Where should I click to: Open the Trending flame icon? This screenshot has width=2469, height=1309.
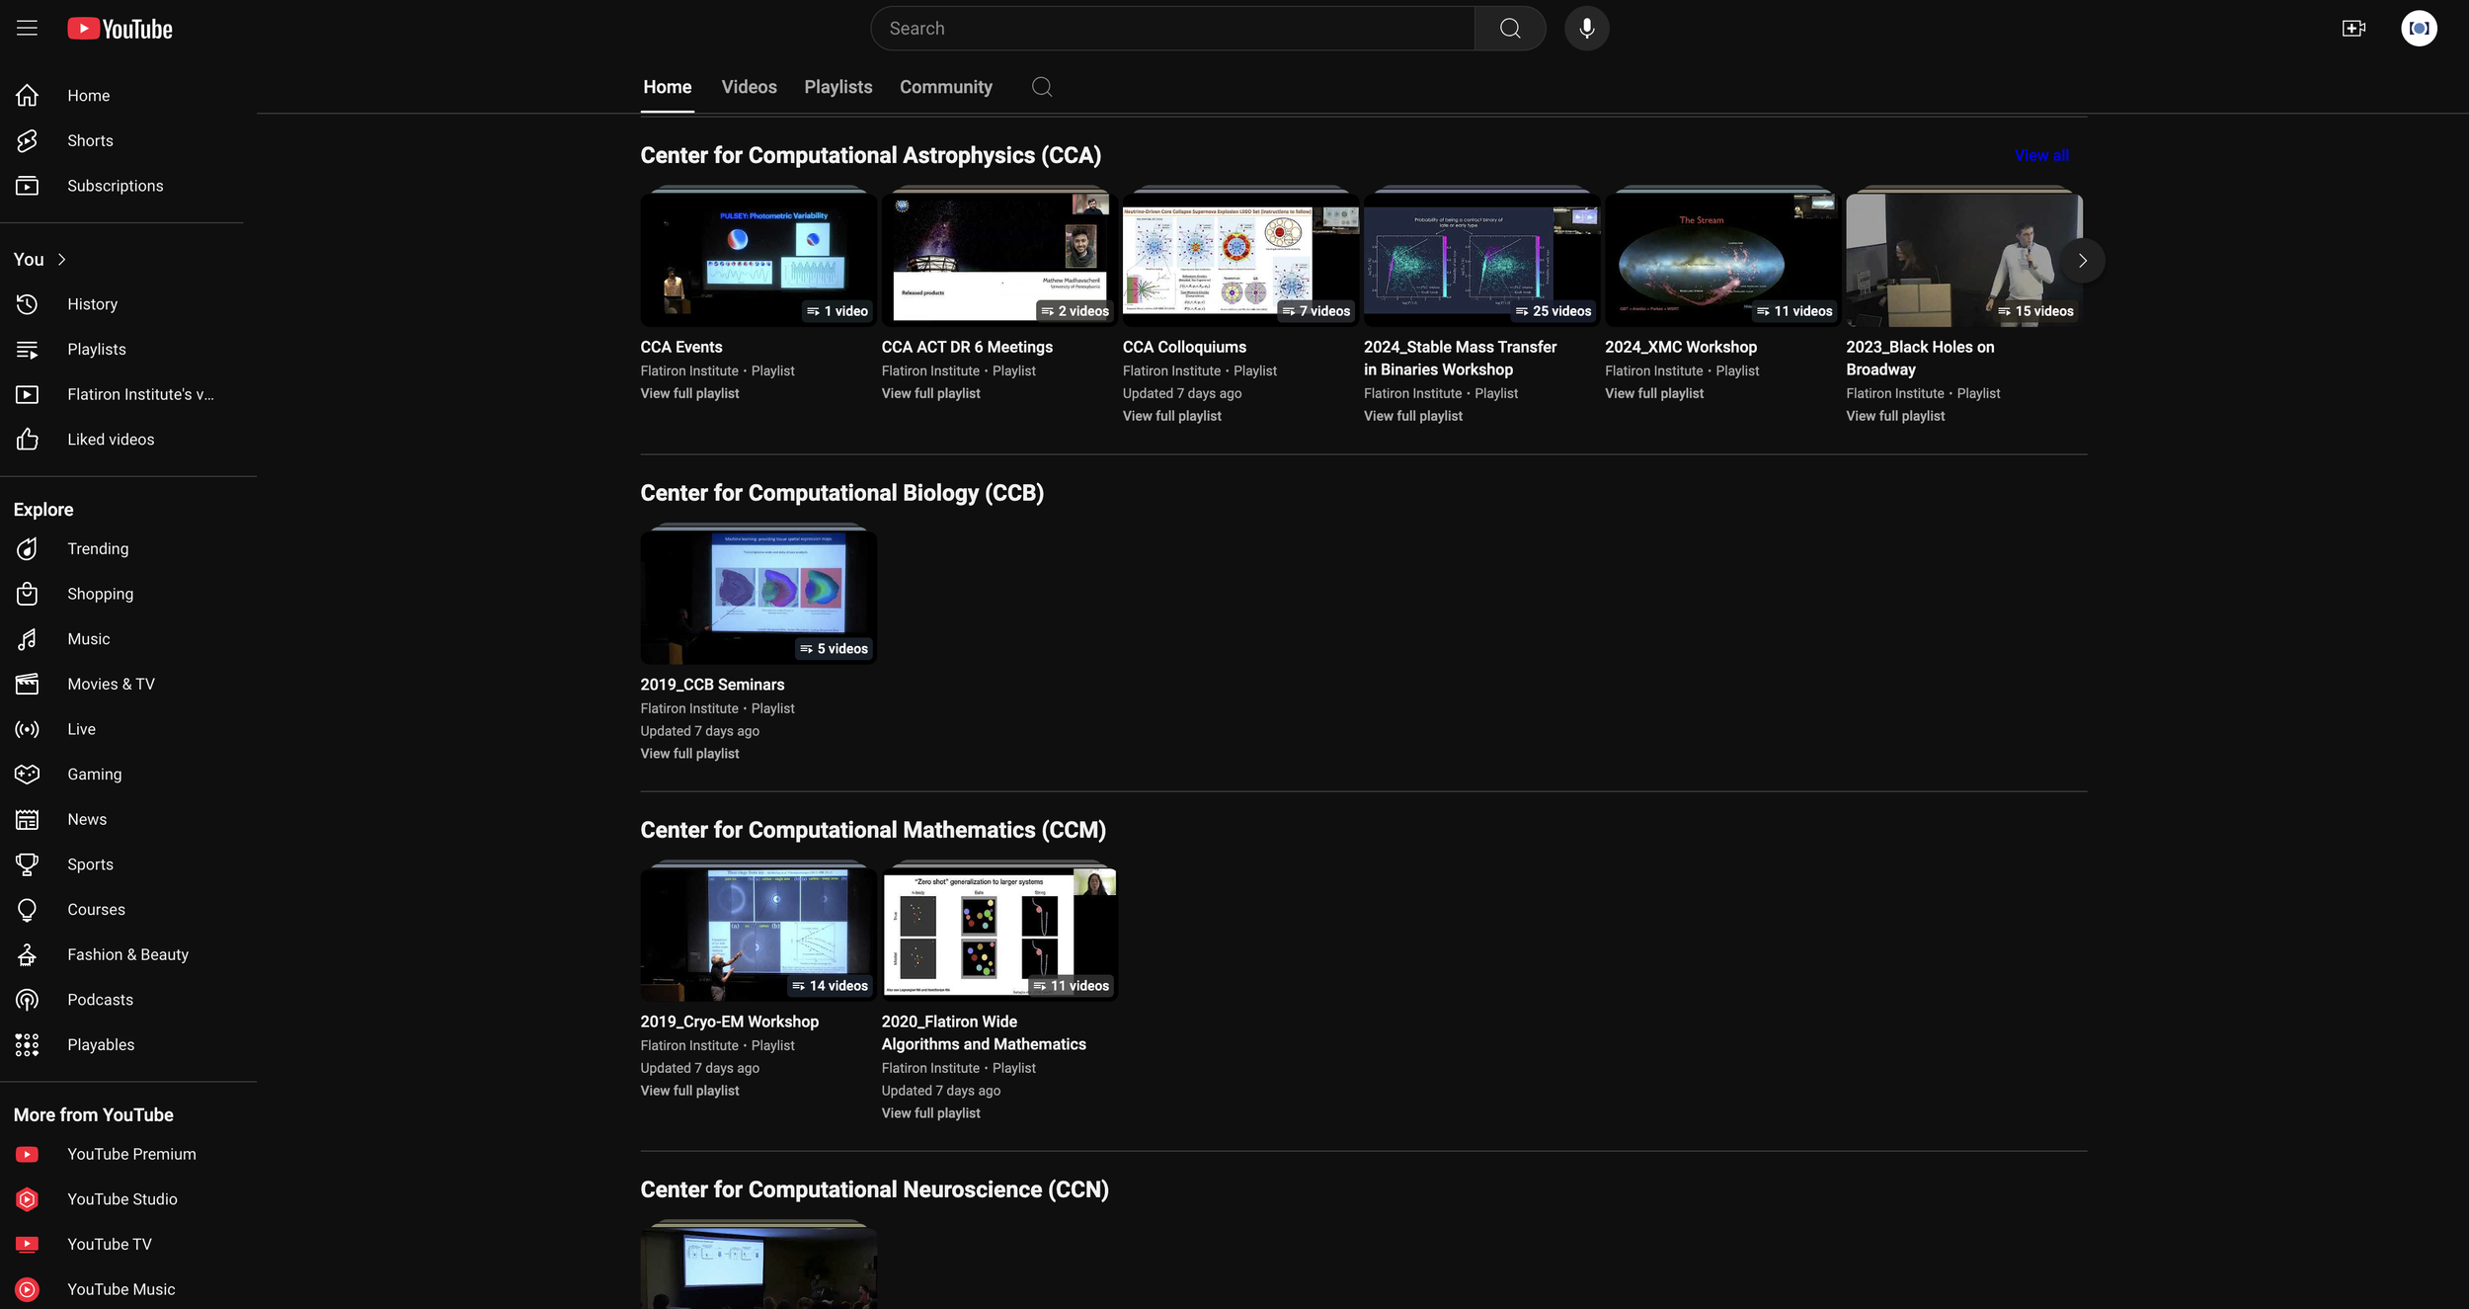27,548
